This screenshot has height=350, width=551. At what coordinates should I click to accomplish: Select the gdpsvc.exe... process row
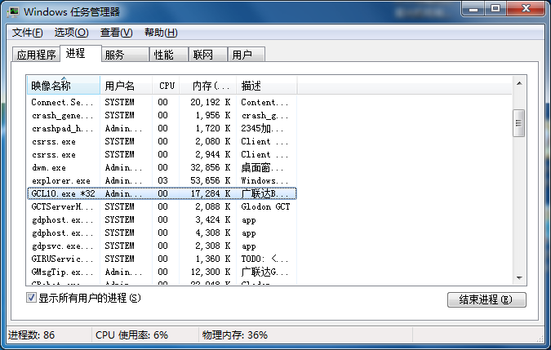coord(162,246)
